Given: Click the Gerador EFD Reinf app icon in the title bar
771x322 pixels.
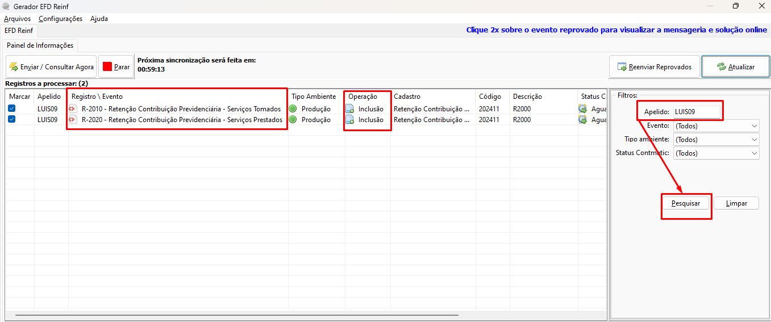Looking at the screenshot, I should tap(6, 6).
